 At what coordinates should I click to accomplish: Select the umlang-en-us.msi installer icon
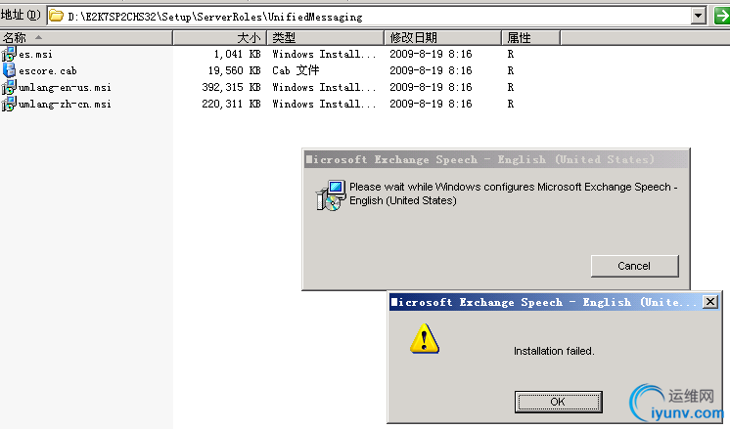click(9, 87)
